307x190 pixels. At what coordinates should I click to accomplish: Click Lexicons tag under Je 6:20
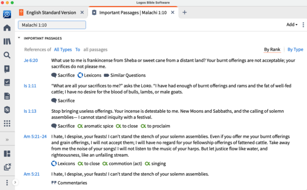90,75
